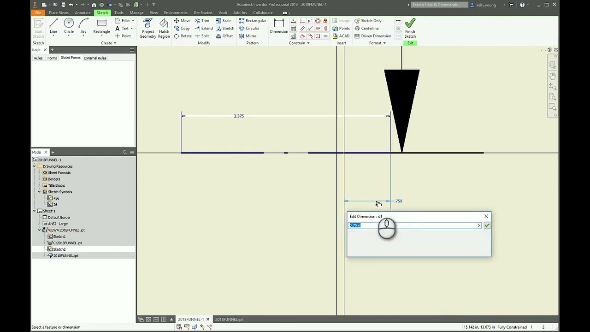This screenshot has width=590, height=332.
Task: Select the Rotate tool in Modify
Action: click(x=183, y=36)
